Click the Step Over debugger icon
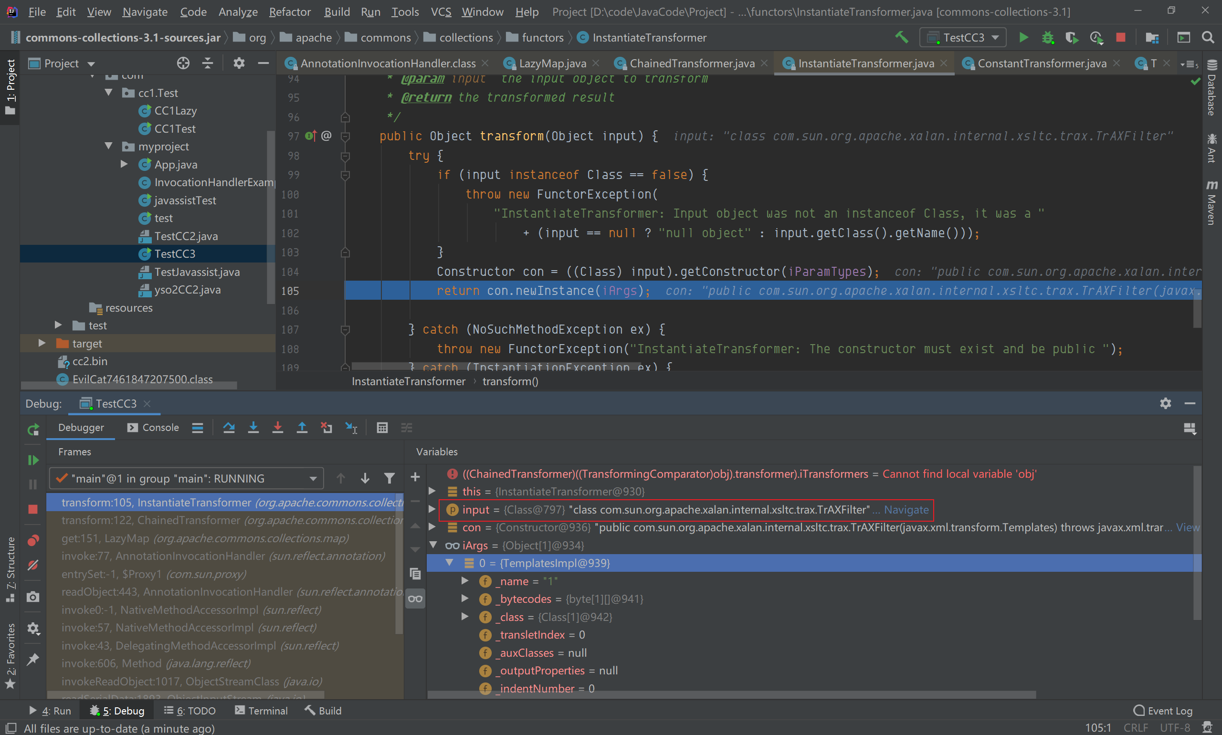1222x735 pixels. tap(228, 428)
